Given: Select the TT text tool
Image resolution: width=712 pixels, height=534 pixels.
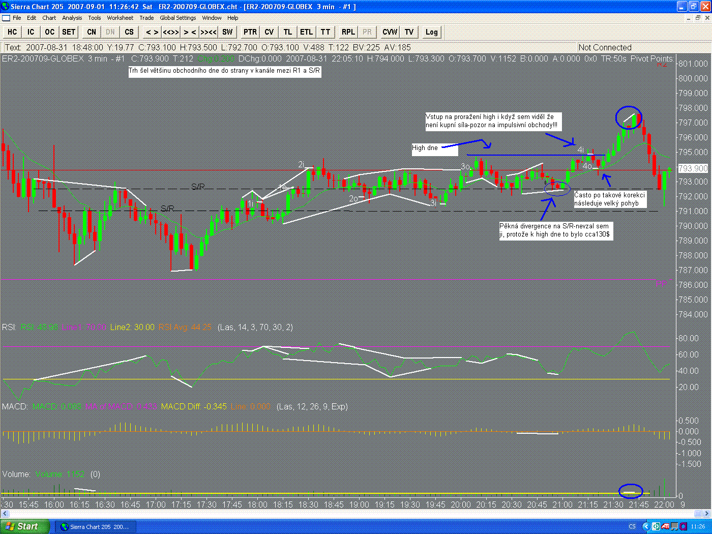Looking at the screenshot, I should point(325,32).
